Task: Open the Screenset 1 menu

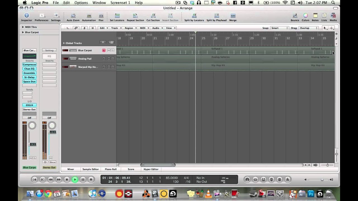Action: [120, 3]
